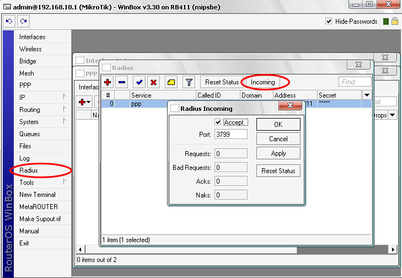The image size is (402, 278).
Task: Click the Secret column header
Action: (x=340, y=95)
